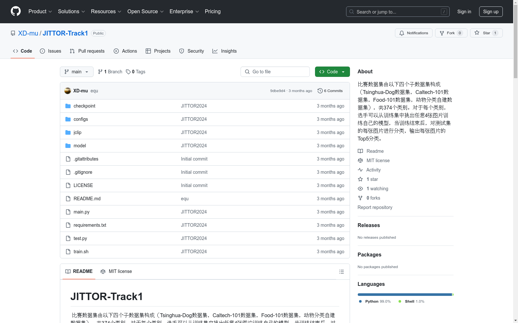The height and width of the screenshot is (323, 518).
Task: Switch to the Pull requests tab
Action: (87, 51)
